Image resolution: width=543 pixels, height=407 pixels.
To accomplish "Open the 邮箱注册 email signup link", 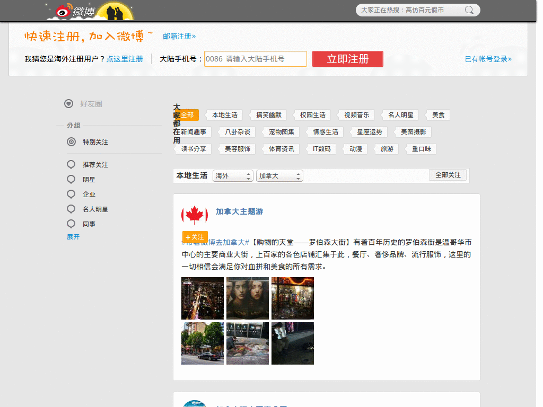I will pos(179,37).
